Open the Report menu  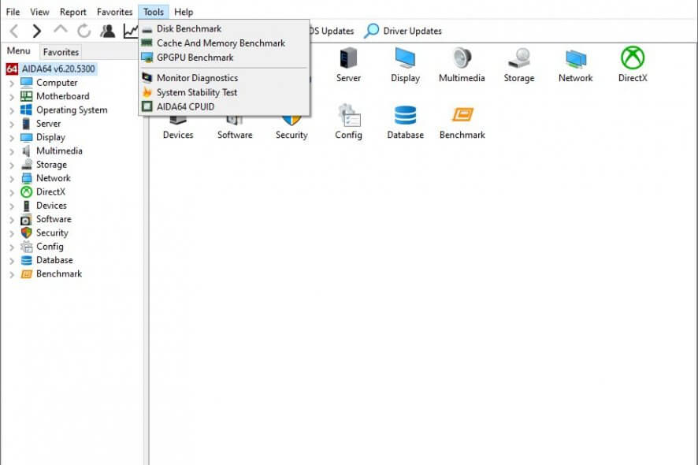tap(73, 12)
